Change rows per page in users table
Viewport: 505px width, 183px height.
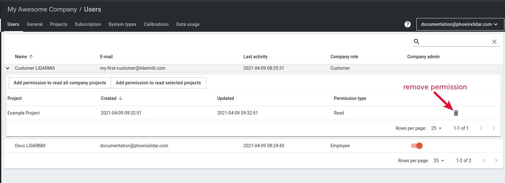click(x=439, y=161)
